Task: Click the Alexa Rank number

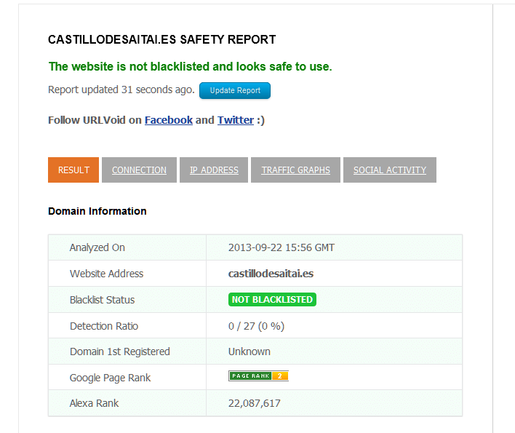Action: click(x=254, y=403)
